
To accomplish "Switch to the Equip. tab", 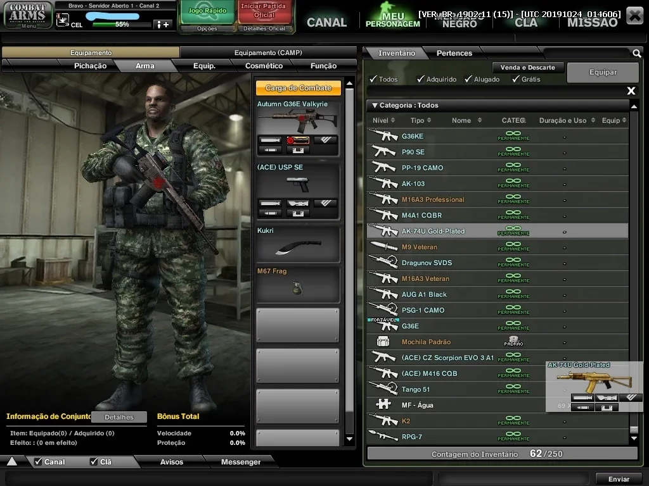I will tap(205, 66).
